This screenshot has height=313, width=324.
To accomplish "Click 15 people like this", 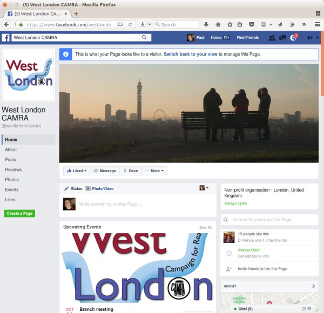I will click(253, 234).
